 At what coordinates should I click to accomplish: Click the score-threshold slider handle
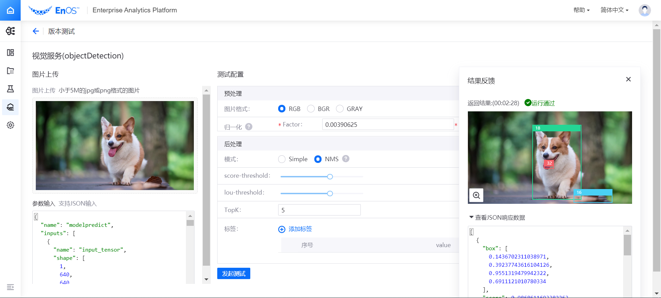pyautogui.click(x=330, y=177)
